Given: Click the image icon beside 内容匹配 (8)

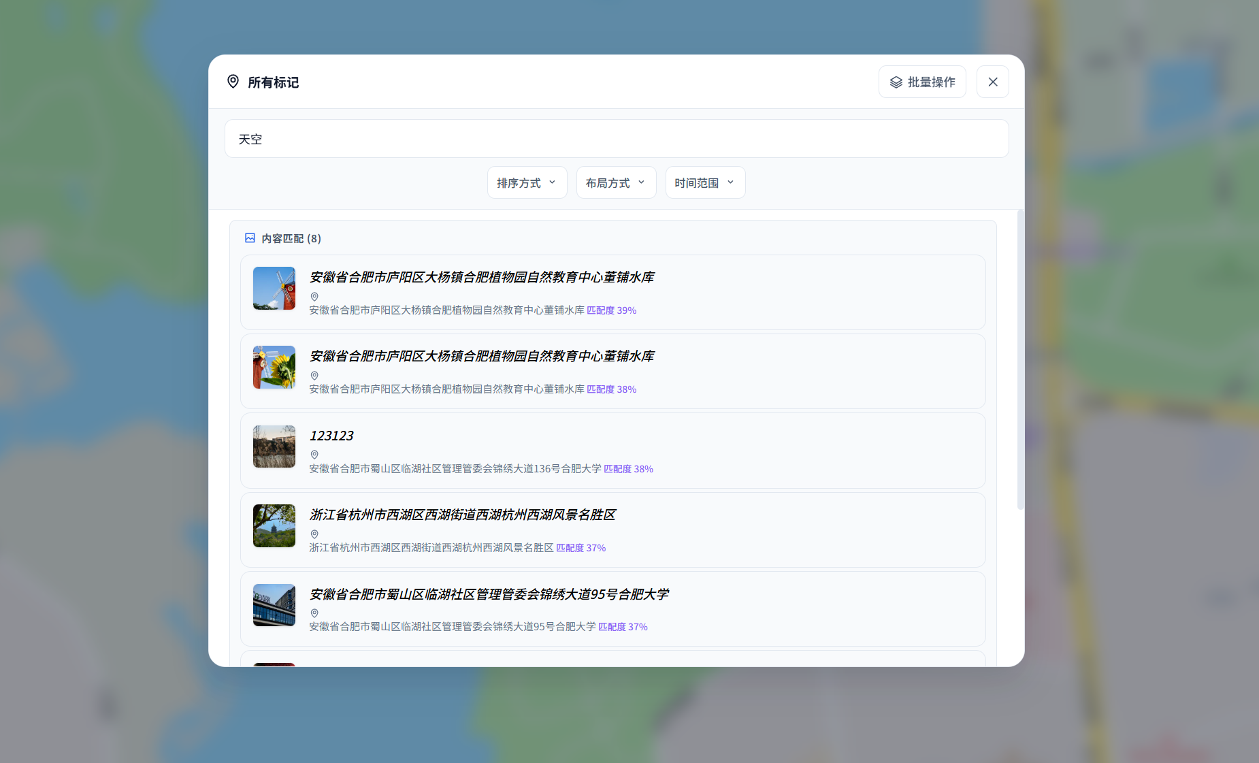Looking at the screenshot, I should (x=250, y=238).
